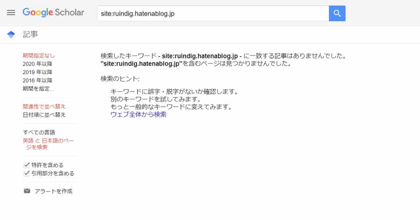Click the blue scholar cap icon
Viewport: 420px width, 220px height.
point(11,35)
